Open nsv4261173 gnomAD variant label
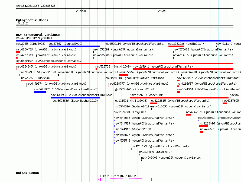The image size is (241, 182). coord(161,146)
